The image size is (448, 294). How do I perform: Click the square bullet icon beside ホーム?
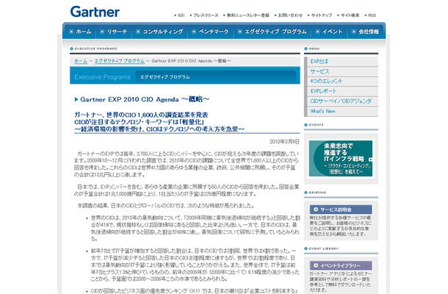[71, 32]
